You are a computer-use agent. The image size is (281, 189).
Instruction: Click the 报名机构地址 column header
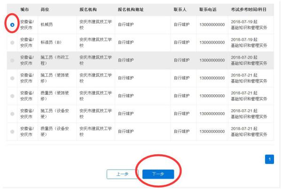point(131,9)
